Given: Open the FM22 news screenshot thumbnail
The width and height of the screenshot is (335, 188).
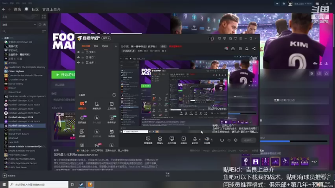Looking at the screenshot, I should [x=64, y=126].
